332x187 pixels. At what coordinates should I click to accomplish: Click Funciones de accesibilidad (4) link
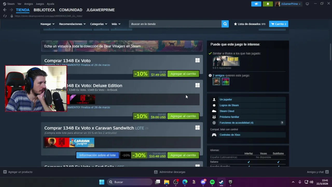(x=236, y=123)
